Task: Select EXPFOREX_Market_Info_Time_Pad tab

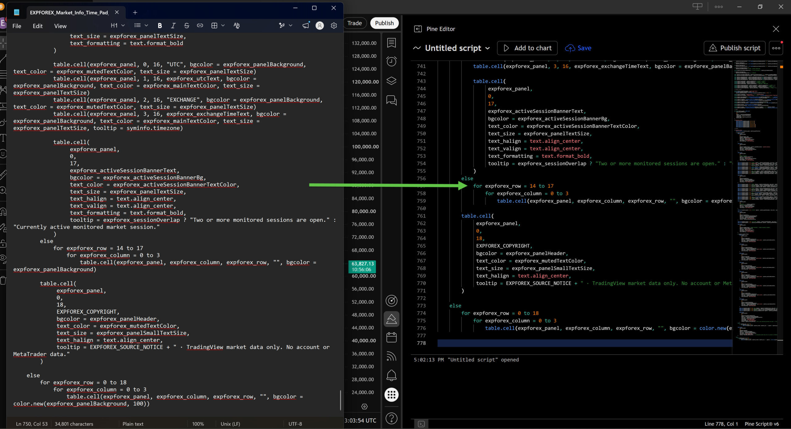Action: (69, 13)
